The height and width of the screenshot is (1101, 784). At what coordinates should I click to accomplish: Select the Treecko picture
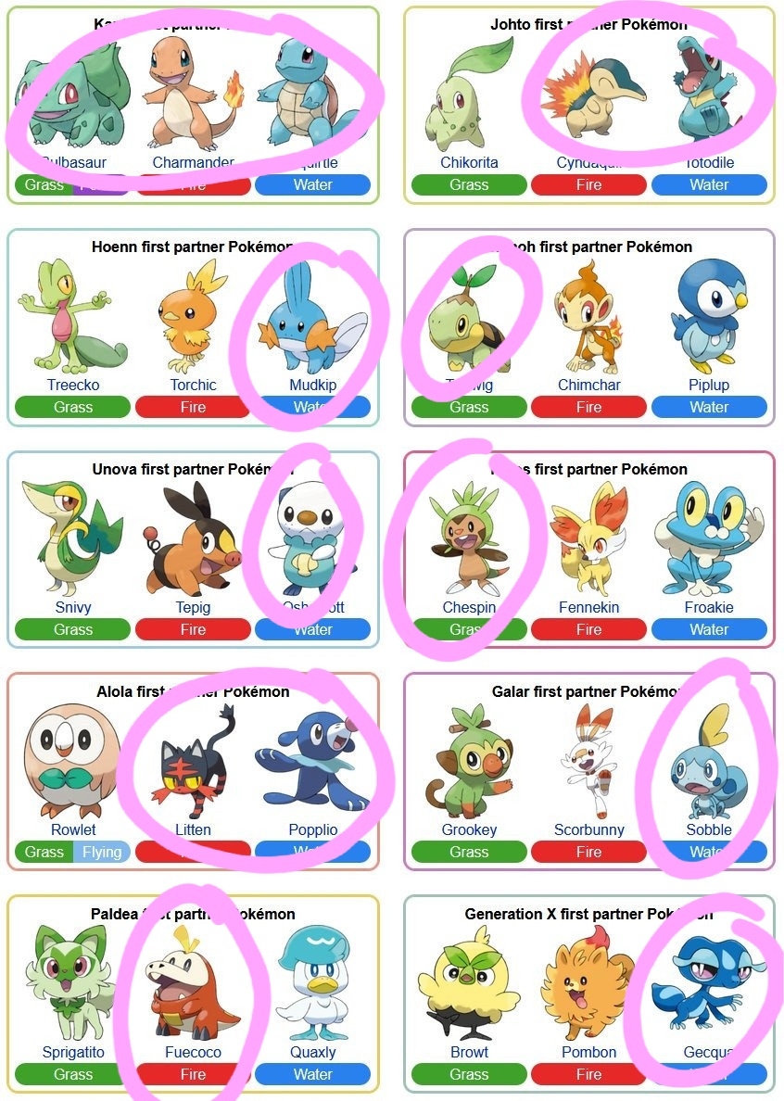point(71,317)
